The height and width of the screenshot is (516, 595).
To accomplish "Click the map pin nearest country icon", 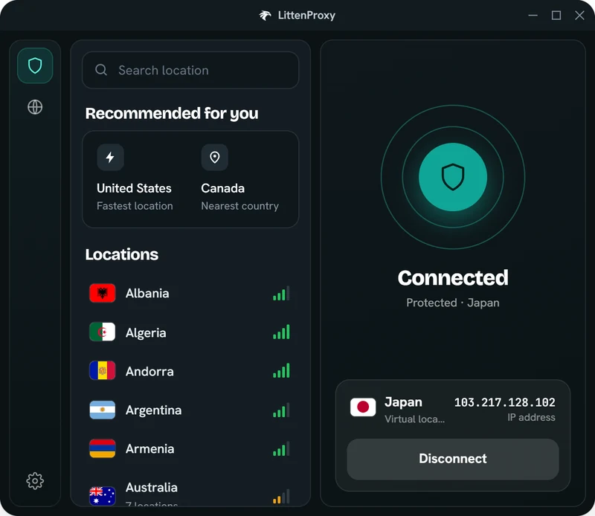I will coord(215,157).
